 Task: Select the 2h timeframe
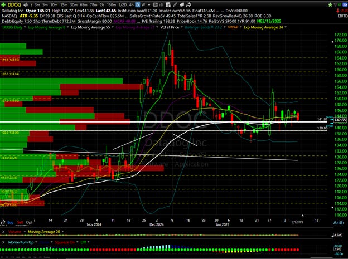(102, 5)
